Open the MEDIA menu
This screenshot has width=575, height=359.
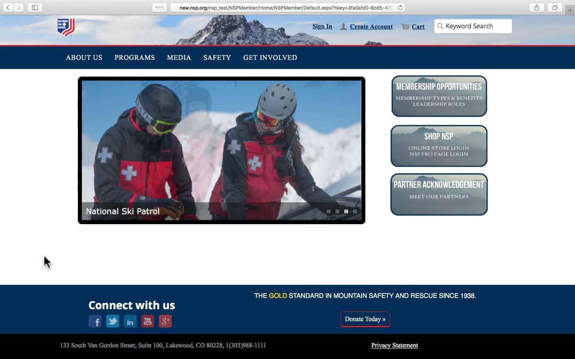click(179, 57)
